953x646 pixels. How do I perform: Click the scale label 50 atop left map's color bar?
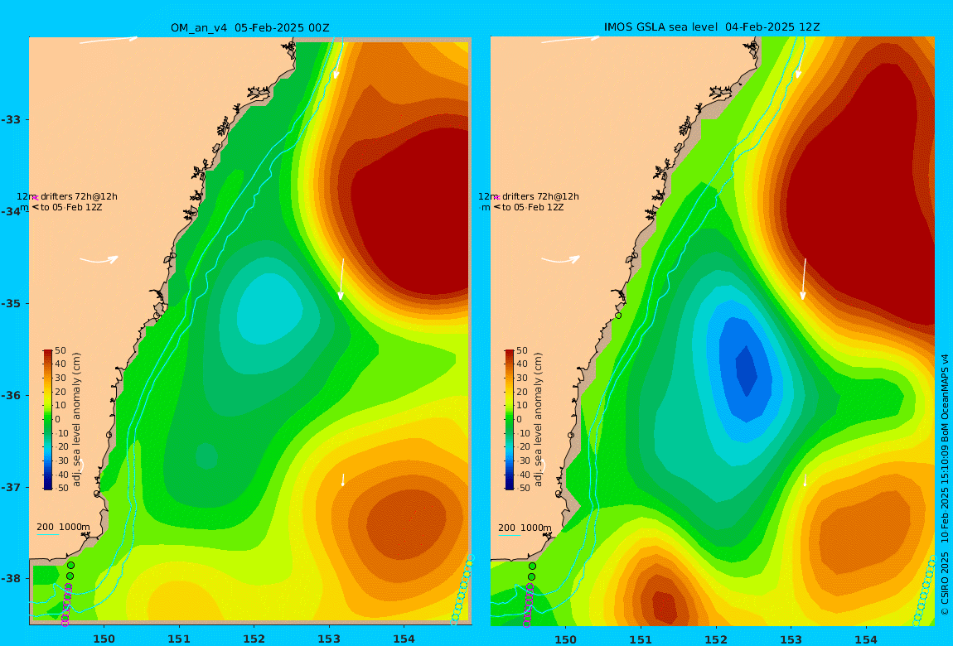tap(60, 351)
